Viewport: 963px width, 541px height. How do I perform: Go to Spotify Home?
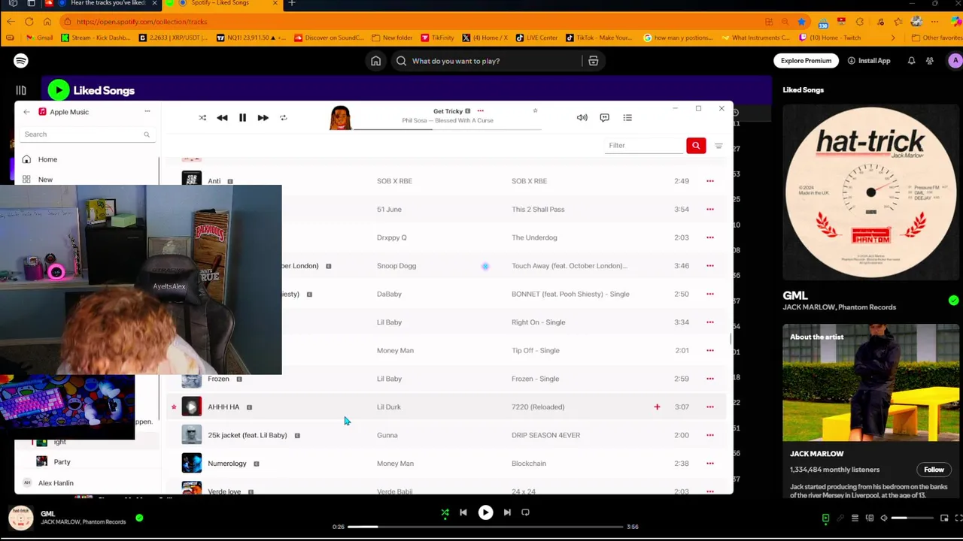pyautogui.click(x=375, y=61)
